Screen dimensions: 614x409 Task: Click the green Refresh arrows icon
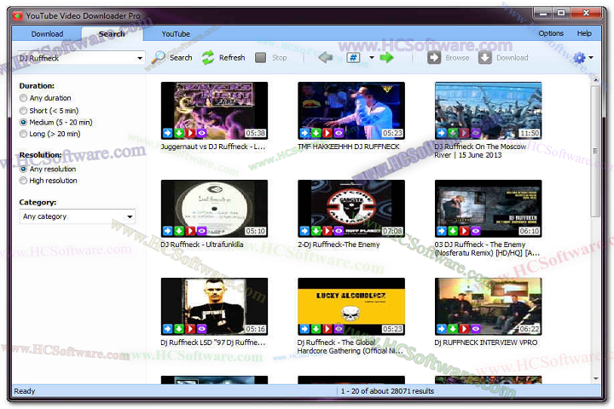[x=208, y=58]
